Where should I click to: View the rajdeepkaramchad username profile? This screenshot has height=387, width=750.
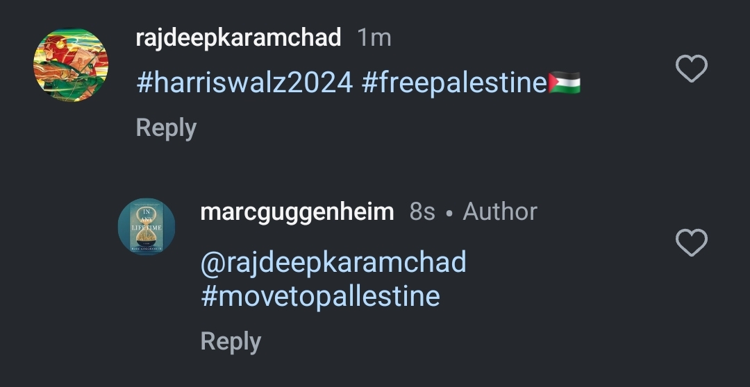[x=239, y=37]
